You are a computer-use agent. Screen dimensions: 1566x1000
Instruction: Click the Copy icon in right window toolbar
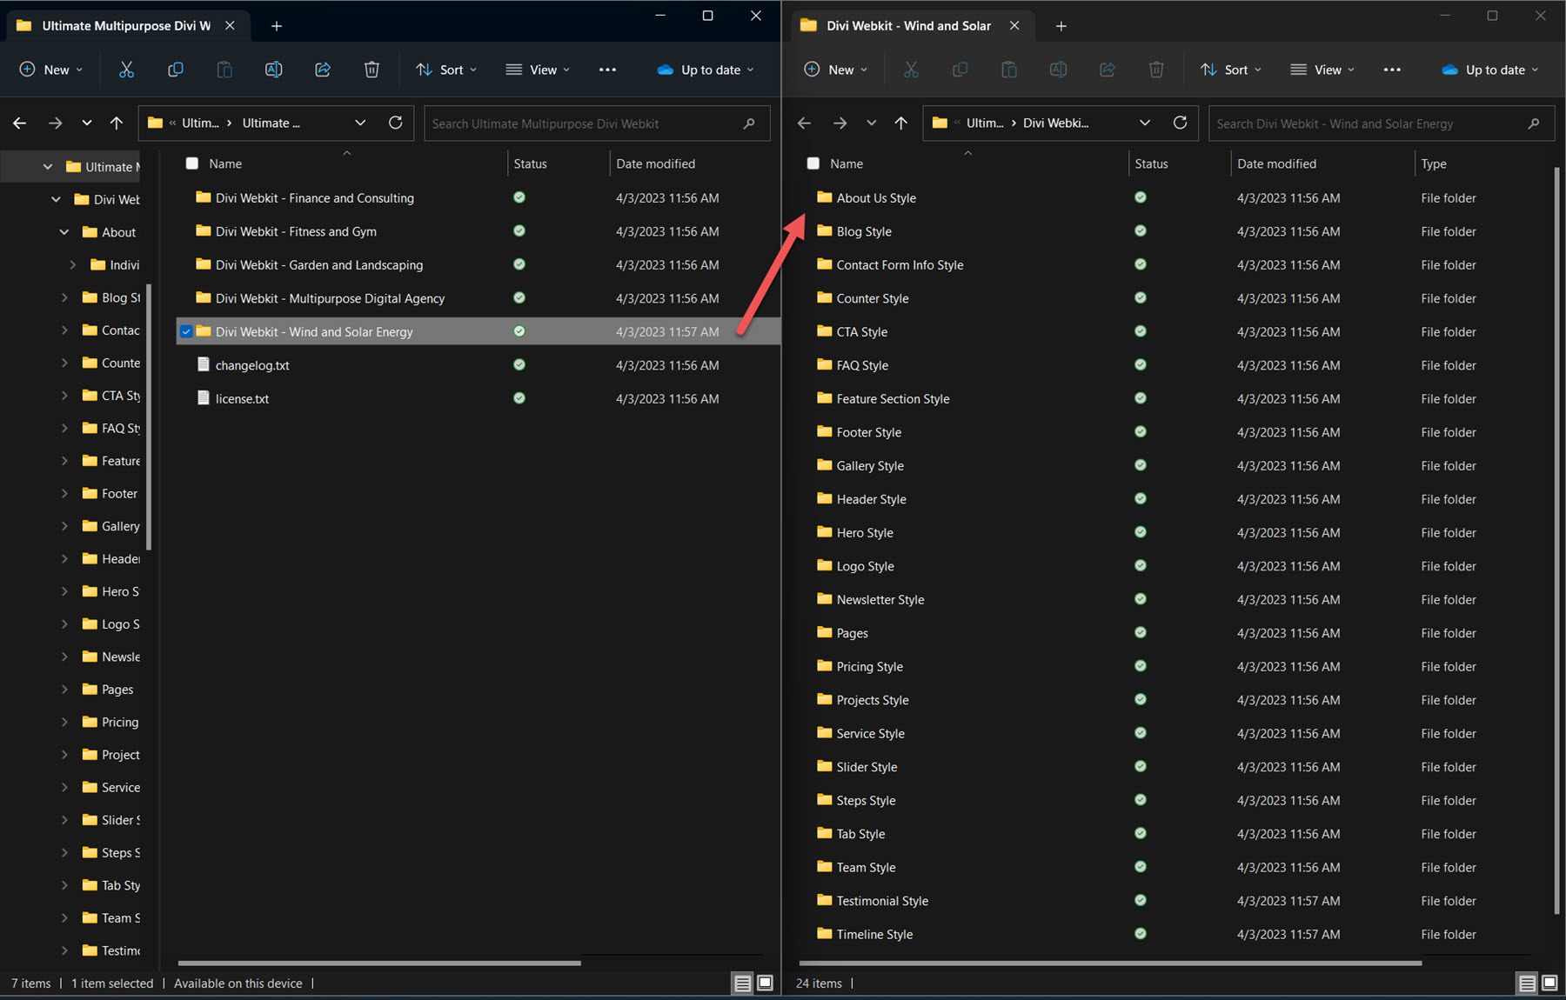(960, 70)
